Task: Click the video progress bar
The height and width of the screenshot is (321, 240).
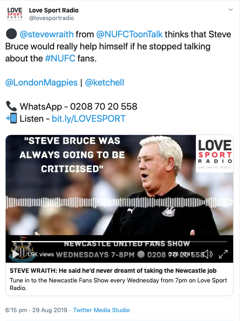Action: pyautogui.click(x=119, y=242)
